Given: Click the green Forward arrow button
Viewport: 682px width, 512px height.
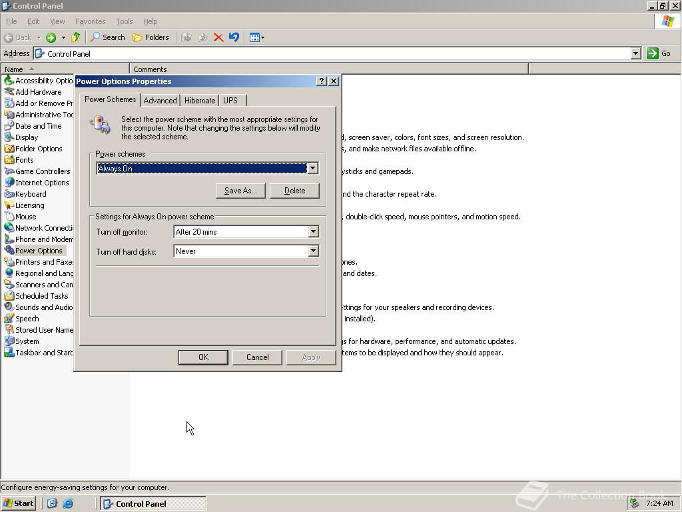Looking at the screenshot, I should tap(51, 37).
